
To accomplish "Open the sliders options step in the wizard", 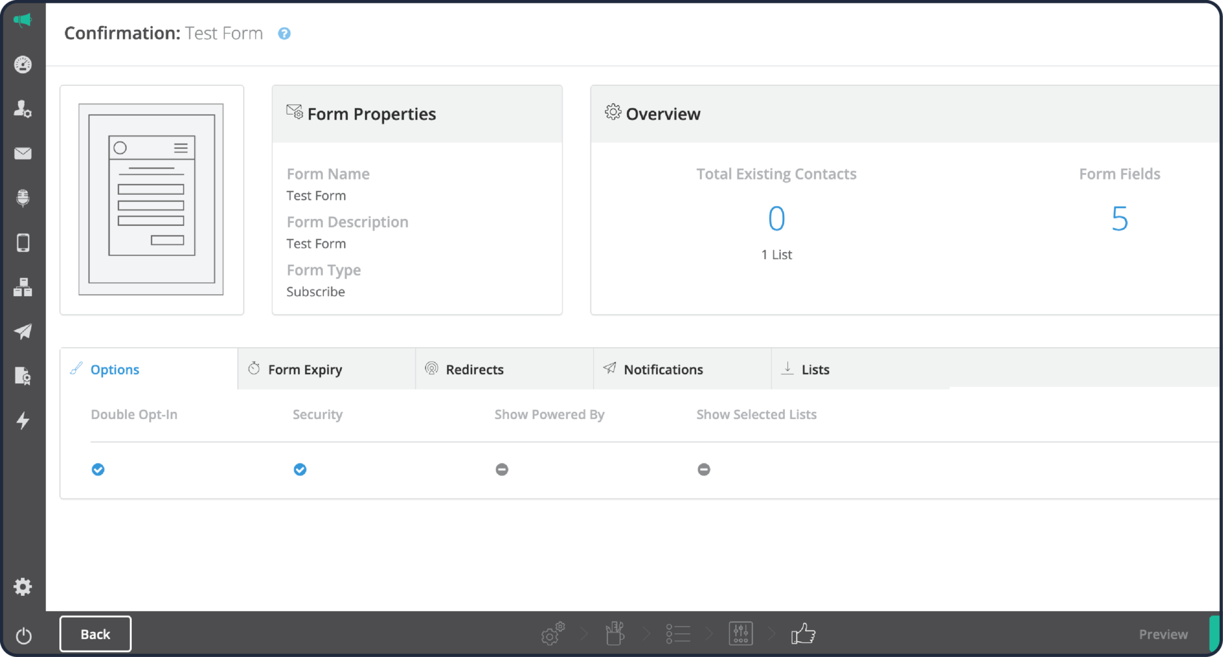I will (x=741, y=633).
